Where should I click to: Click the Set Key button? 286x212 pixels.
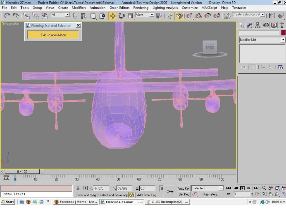click(184, 194)
